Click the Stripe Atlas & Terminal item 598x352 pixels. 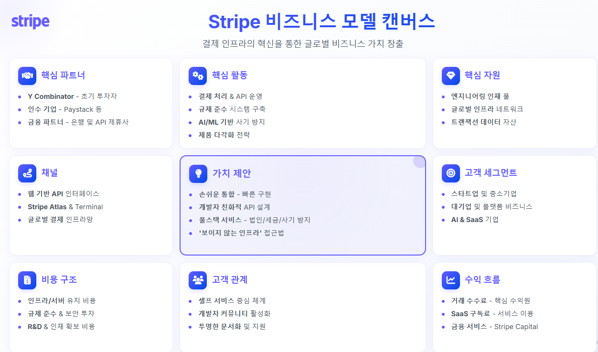65,207
